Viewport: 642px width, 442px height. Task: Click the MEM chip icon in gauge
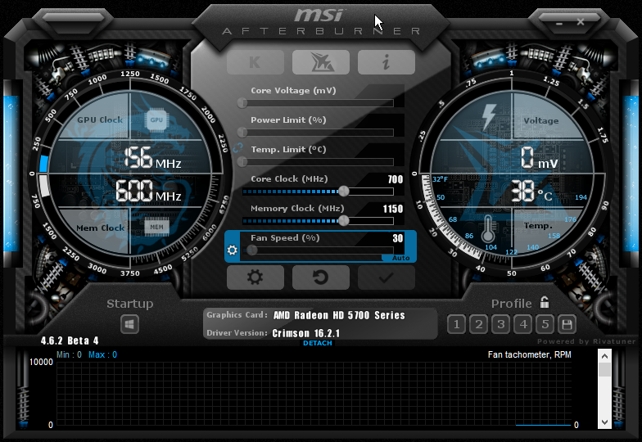(x=156, y=227)
